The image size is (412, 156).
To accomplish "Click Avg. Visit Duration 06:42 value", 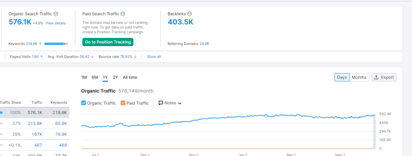I will tap(84, 57).
